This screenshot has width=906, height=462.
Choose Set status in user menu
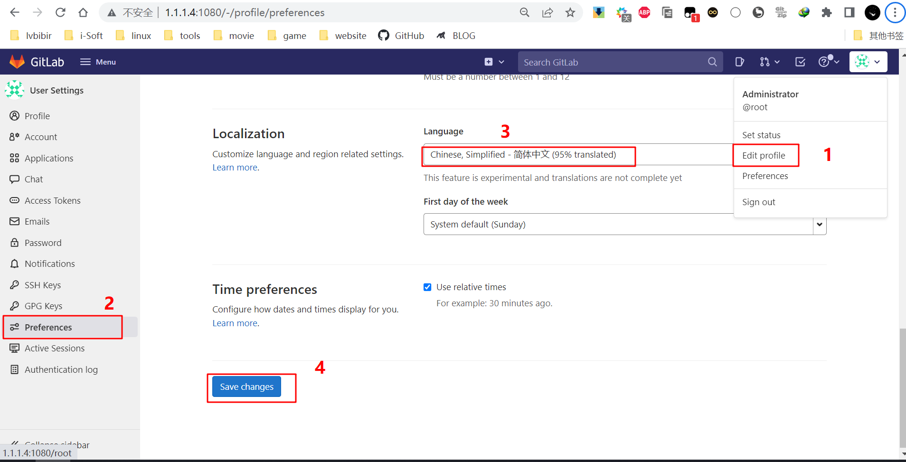point(761,135)
